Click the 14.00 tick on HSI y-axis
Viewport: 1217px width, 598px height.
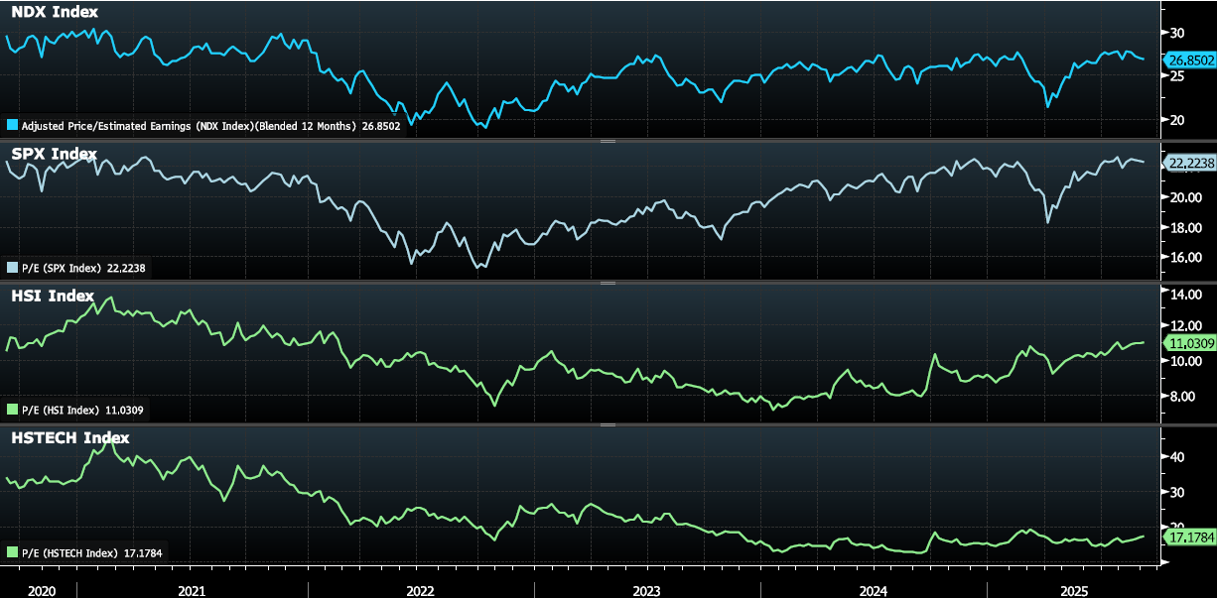tap(1185, 296)
